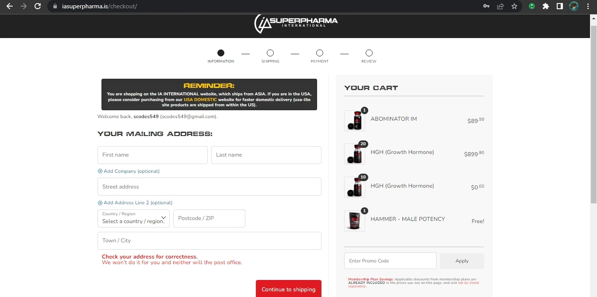The image size is (597, 297).
Task: Bookmark this page with star icon
Action: [514, 6]
